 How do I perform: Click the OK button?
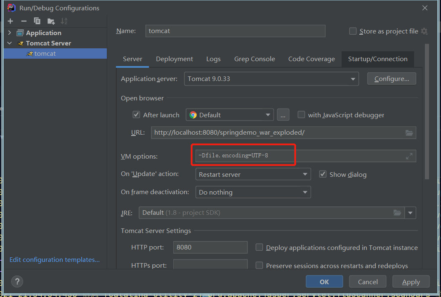click(324, 282)
